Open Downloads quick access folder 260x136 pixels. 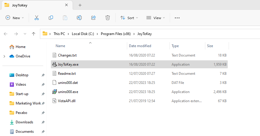tap(21, 122)
